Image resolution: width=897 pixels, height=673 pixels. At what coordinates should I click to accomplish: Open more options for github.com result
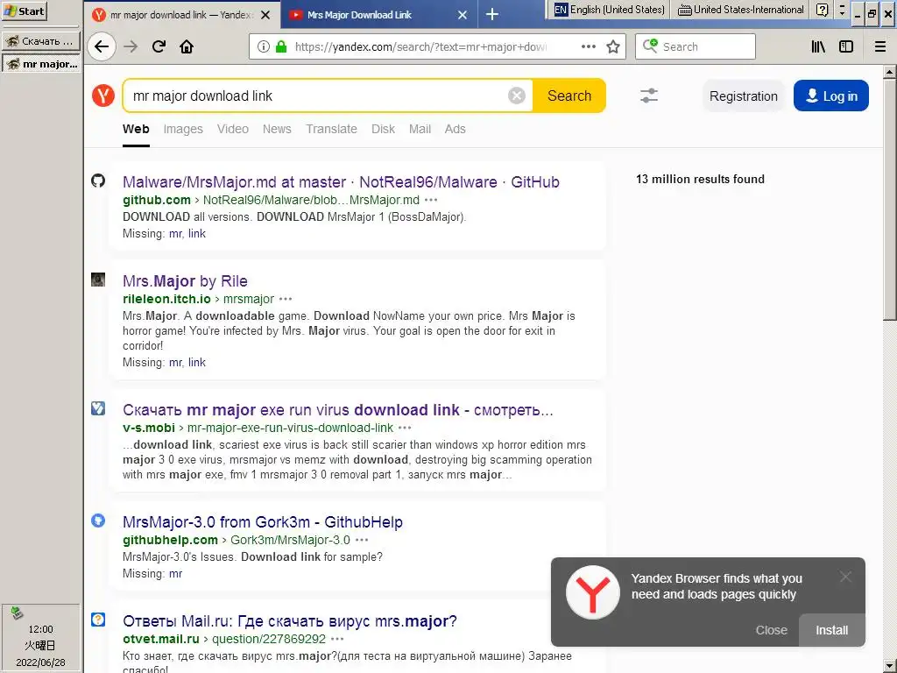431,201
